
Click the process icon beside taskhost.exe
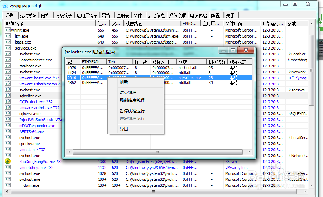tap(8, 66)
